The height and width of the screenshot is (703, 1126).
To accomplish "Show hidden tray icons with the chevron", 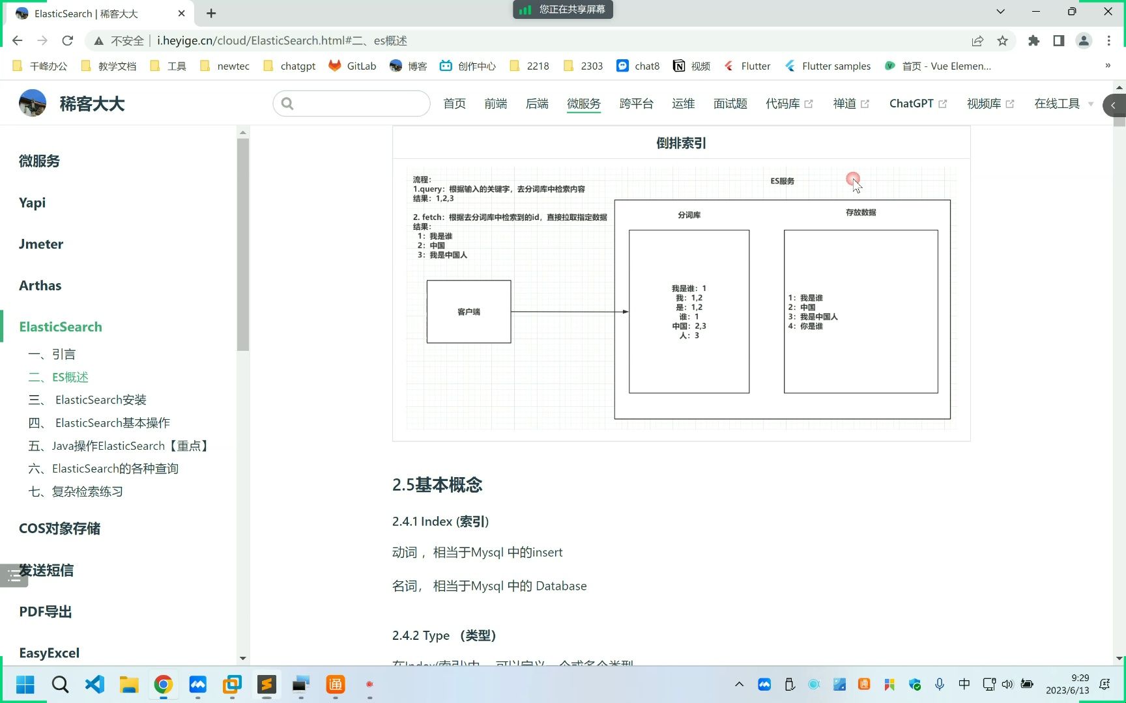I will (x=739, y=684).
